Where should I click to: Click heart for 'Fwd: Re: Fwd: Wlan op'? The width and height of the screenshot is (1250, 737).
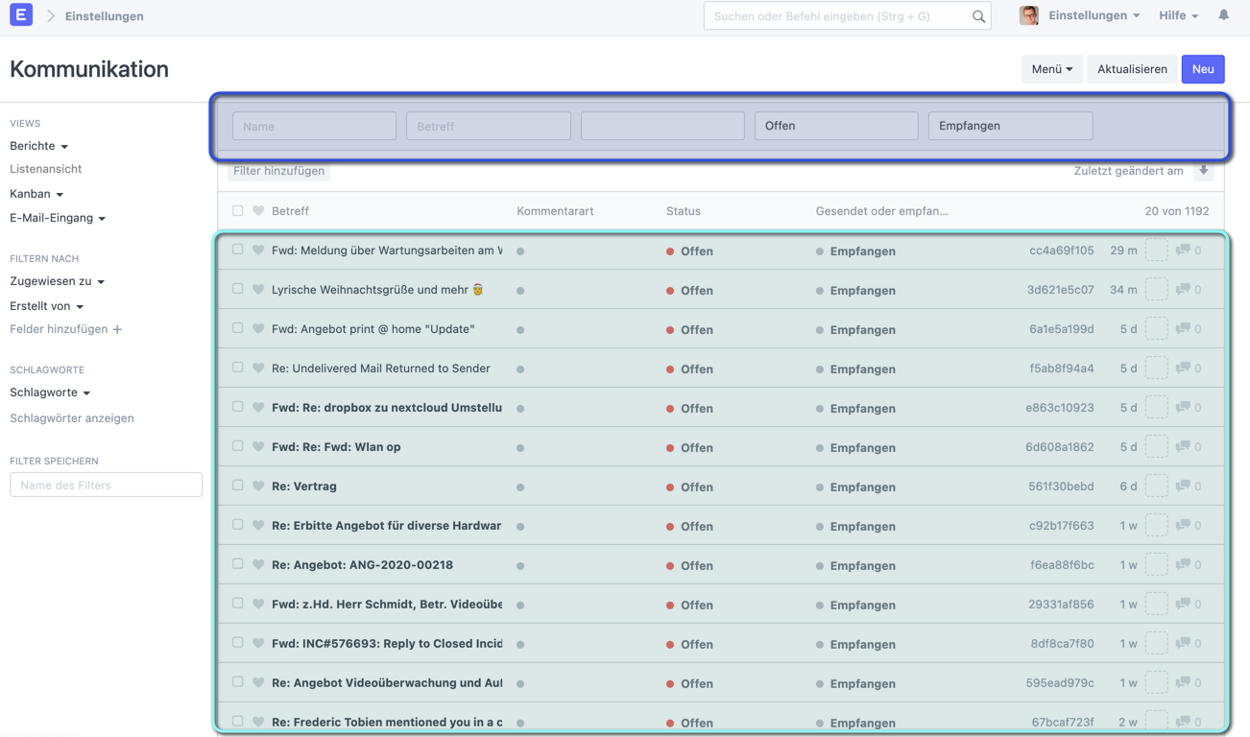point(258,446)
